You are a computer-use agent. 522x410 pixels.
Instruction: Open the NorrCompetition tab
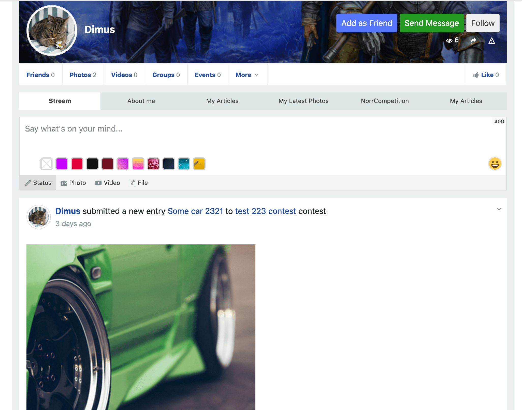point(385,101)
